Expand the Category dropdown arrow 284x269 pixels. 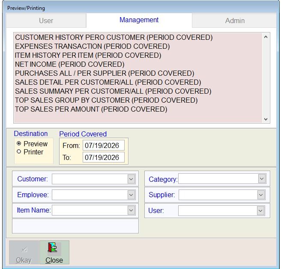click(x=262, y=179)
